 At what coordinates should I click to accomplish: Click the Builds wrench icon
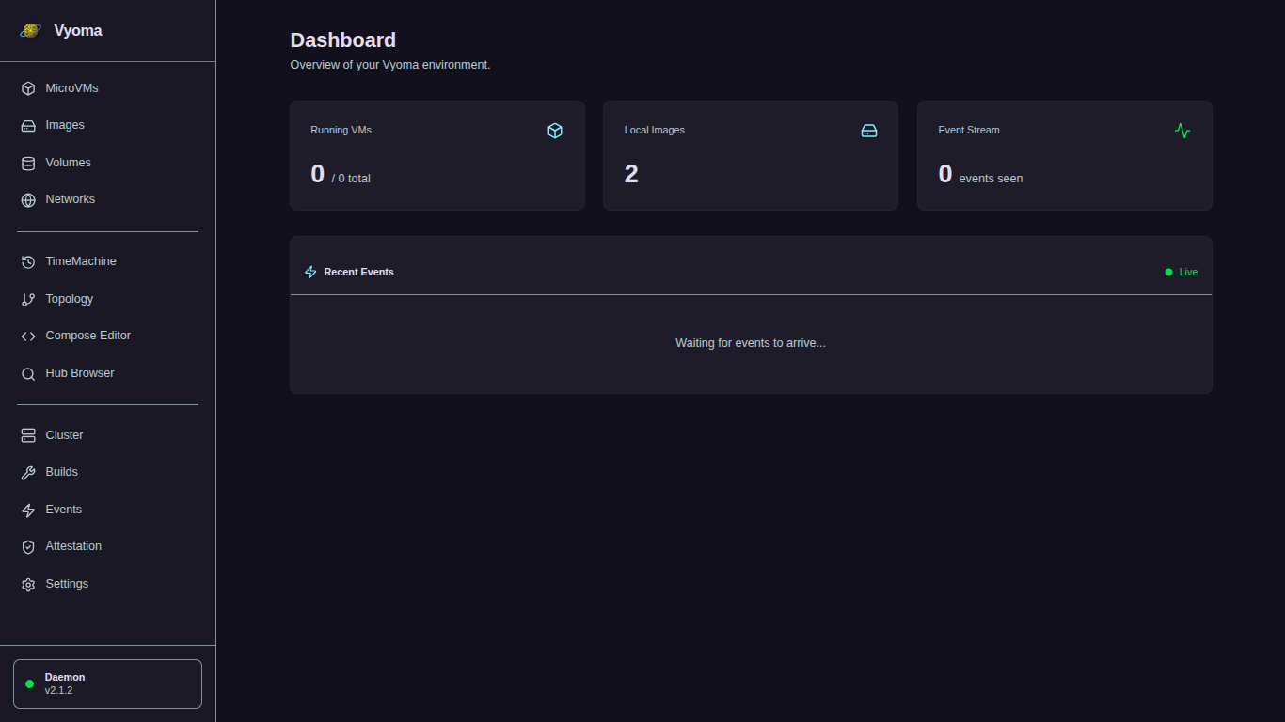28,472
